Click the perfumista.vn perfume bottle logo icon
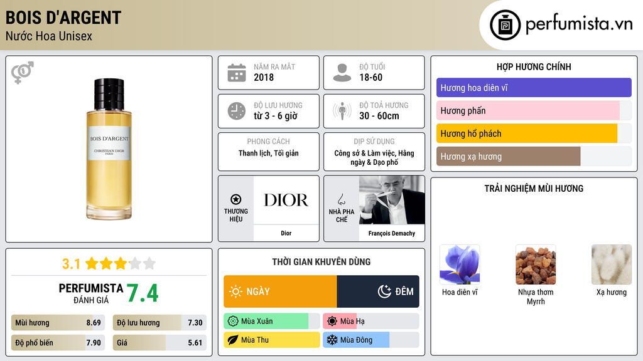 pos(505,25)
